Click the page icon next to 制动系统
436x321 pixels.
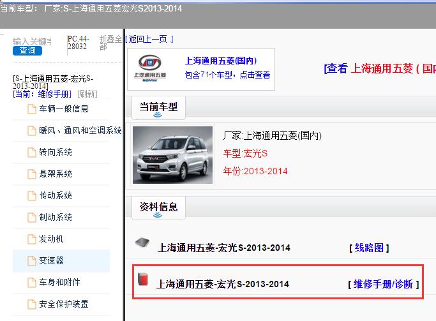click(32, 217)
